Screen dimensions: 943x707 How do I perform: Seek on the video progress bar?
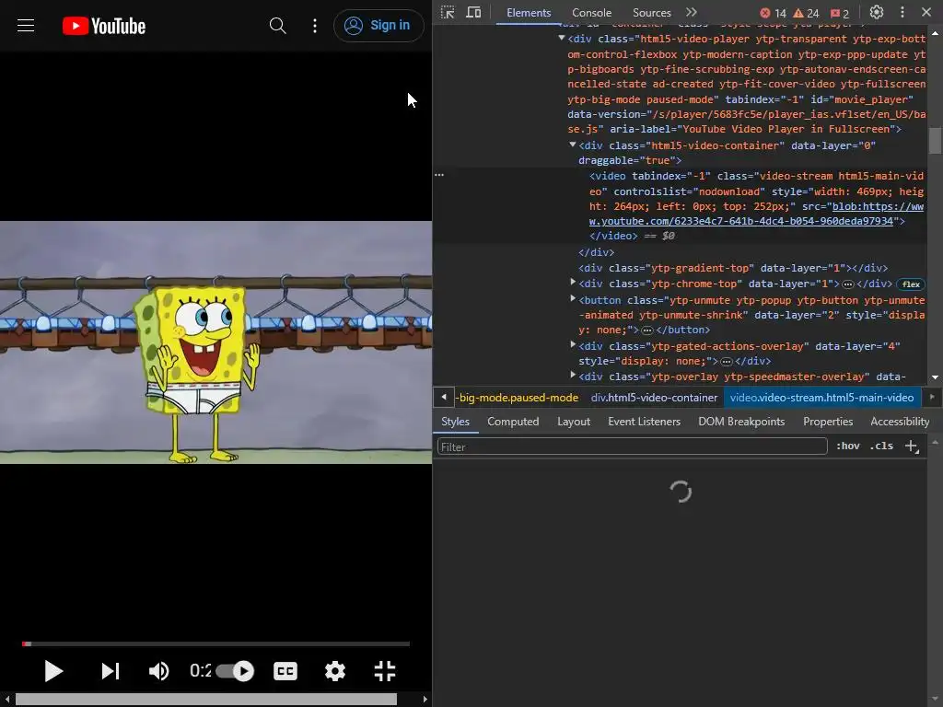coord(215,643)
